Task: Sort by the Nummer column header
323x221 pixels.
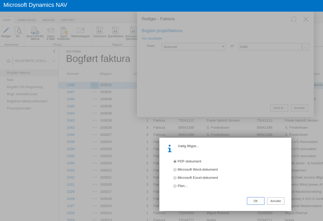Action: pyautogui.click(x=73, y=74)
